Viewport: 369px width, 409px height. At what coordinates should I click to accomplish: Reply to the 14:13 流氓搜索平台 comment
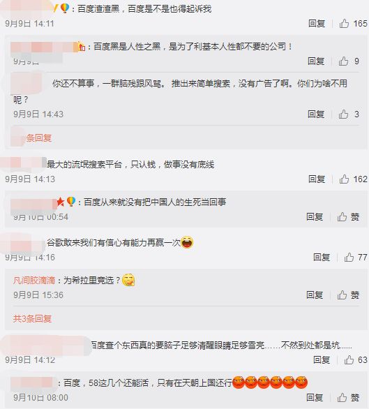tap(317, 179)
